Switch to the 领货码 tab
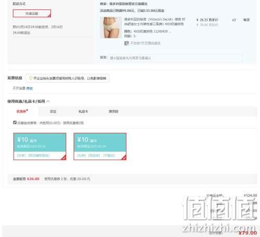Screen dimensions: 260x237 coord(113,111)
